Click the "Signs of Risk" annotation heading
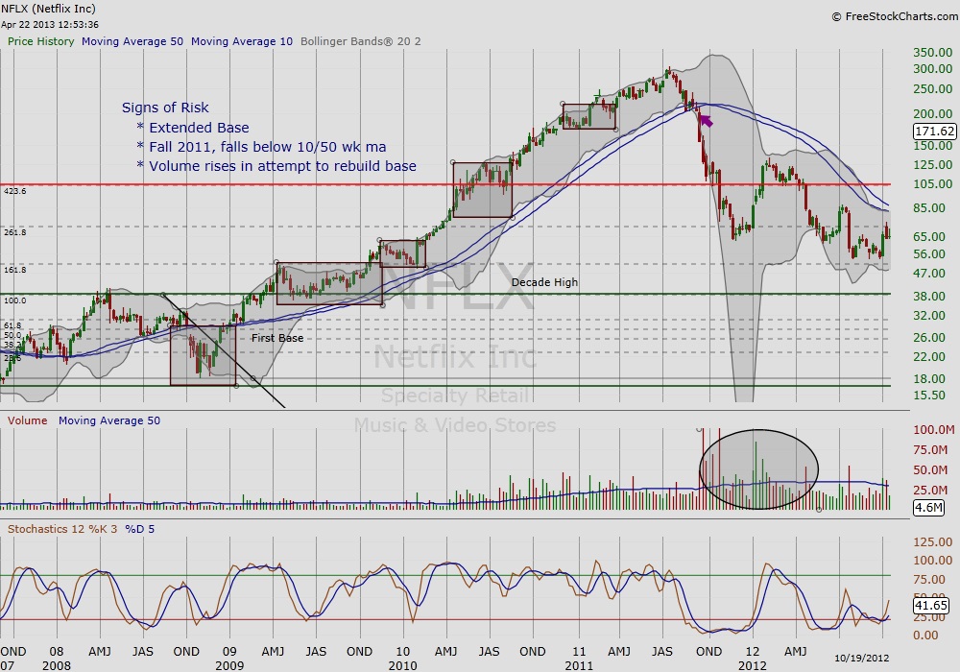Image resolution: width=960 pixels, height=672 pixels. [165, 108]
